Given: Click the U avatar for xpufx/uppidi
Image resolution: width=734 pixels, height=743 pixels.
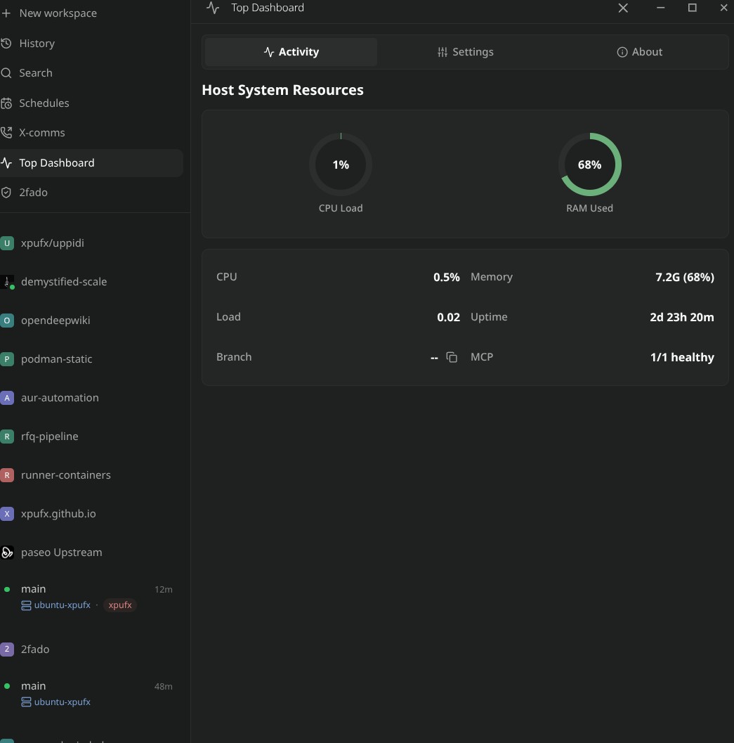Looking at the screenshot, I should coord(6,243).
